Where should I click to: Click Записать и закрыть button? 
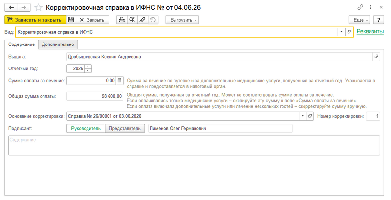[35, 20]
